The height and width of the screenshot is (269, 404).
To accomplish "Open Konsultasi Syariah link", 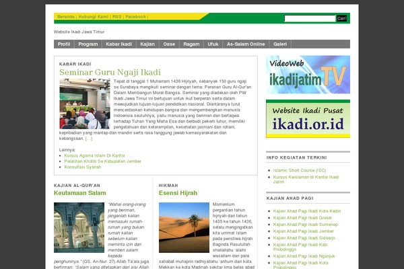I will [x=82, y=167].
